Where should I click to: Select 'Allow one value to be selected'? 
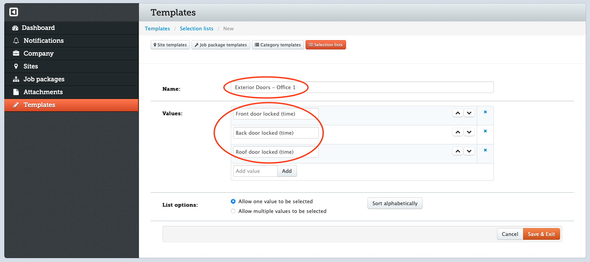coord(233,202)
